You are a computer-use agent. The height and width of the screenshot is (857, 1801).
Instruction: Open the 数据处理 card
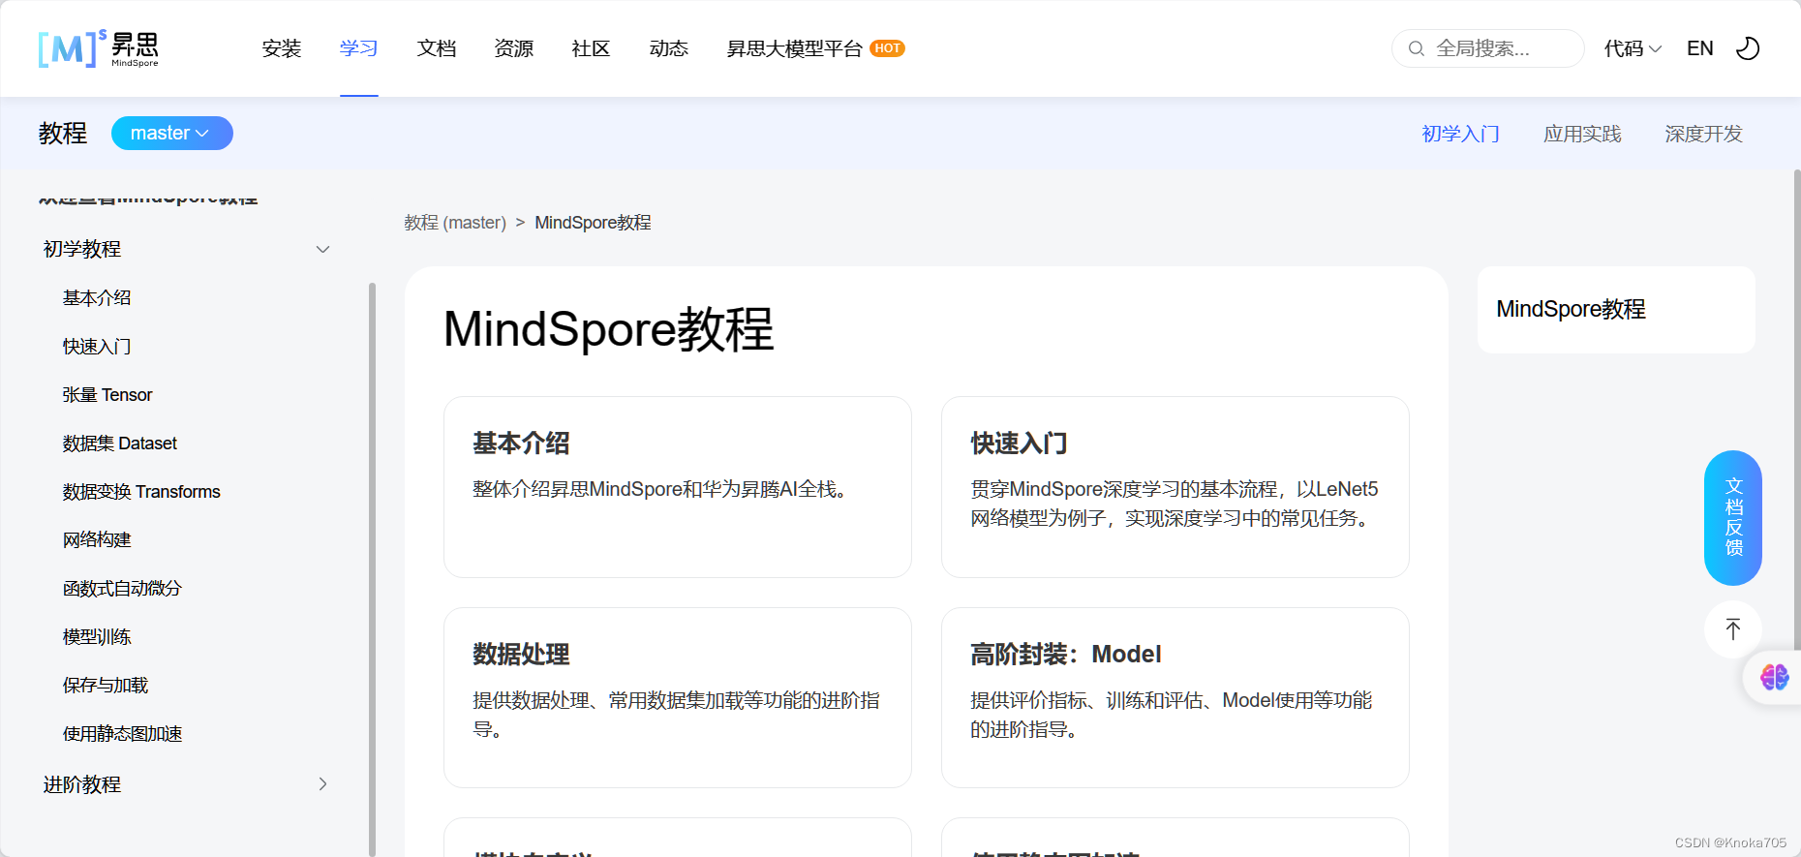pos(678,697)
